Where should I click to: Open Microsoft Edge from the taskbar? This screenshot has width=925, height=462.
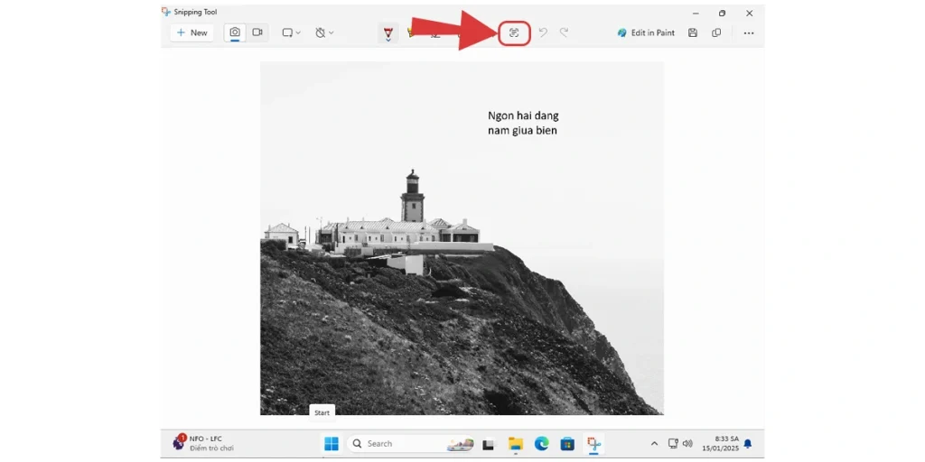pyautogui.click(x=541, y=444)
